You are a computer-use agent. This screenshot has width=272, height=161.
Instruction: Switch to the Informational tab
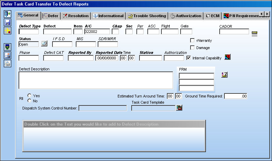coord(108,16)
